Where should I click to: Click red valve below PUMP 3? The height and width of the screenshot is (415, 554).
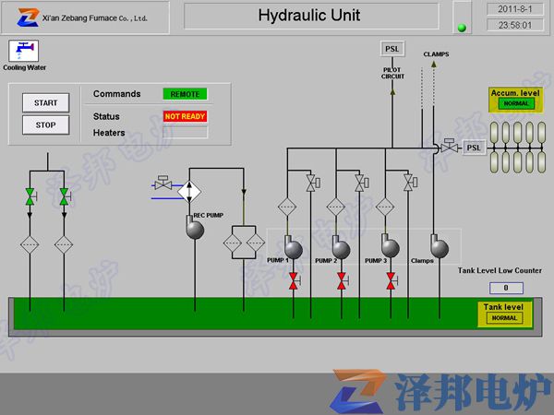(x=391, y=281)
